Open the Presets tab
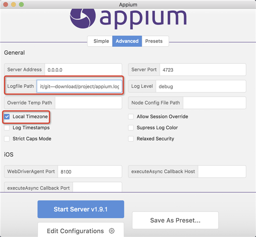The width and height of the screenshot is (256, 237). (x=155, y=41)
